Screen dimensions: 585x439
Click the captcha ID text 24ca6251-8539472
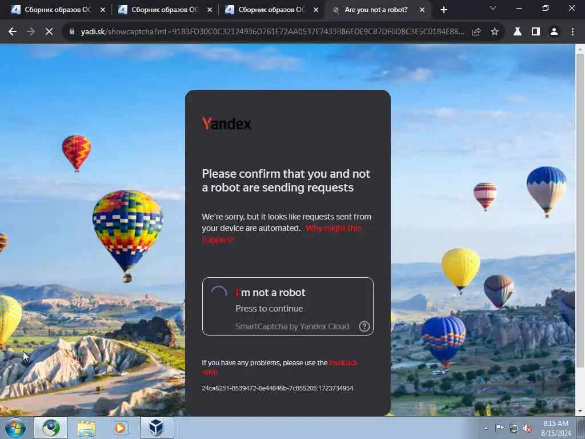pyautogui.click(x=278, y=388)
